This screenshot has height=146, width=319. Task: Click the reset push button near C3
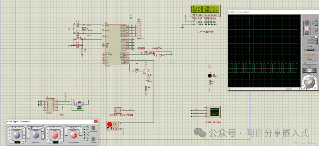pos(78,38)
